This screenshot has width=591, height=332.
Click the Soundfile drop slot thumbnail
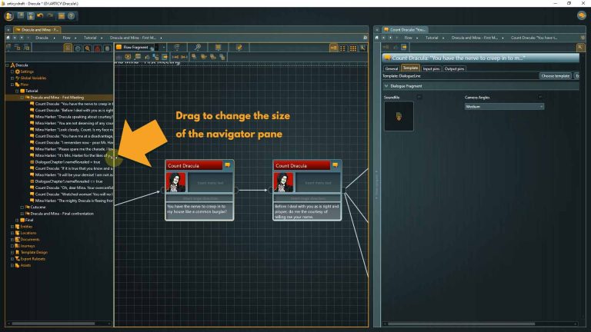click(399, 116)
